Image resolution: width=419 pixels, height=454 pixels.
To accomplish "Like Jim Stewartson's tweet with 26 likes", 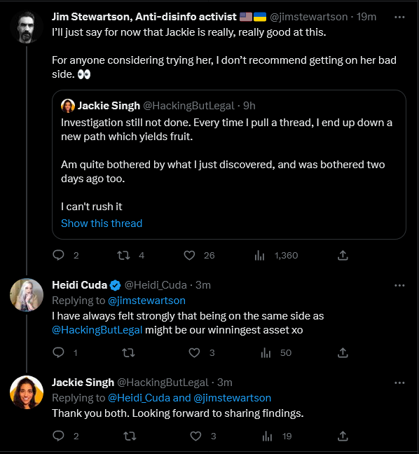I will (x=189, y=255).
